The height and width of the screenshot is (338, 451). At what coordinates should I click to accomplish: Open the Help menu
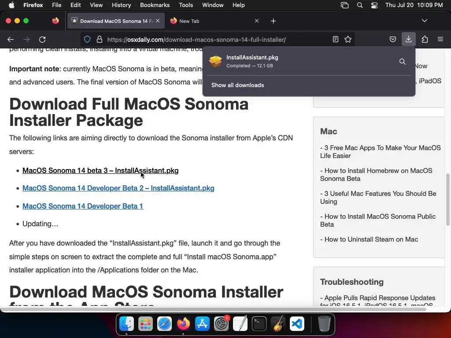[238, 5]
